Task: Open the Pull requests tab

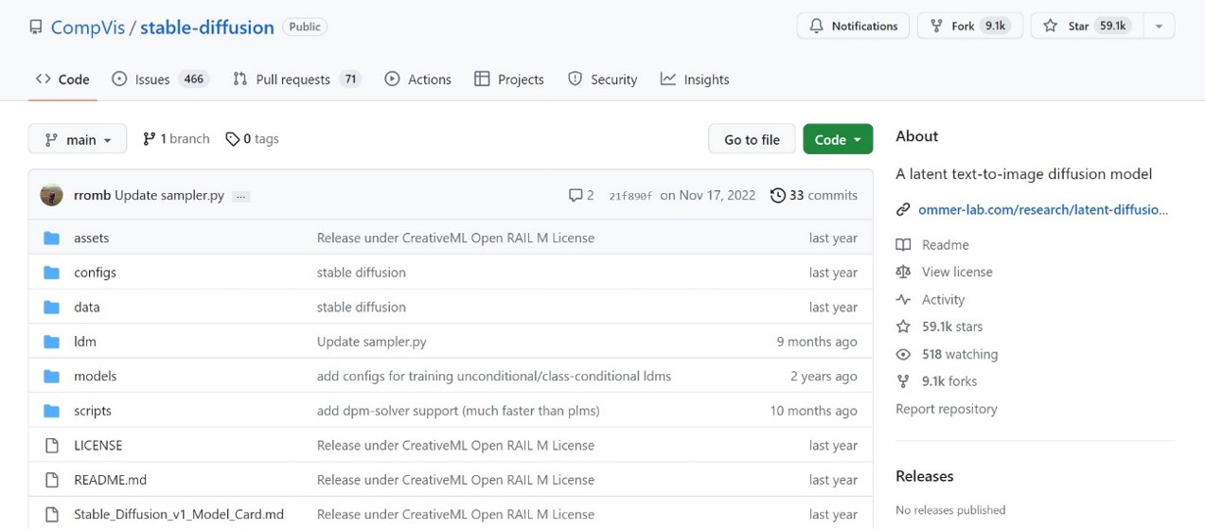Action: [296, 79]
